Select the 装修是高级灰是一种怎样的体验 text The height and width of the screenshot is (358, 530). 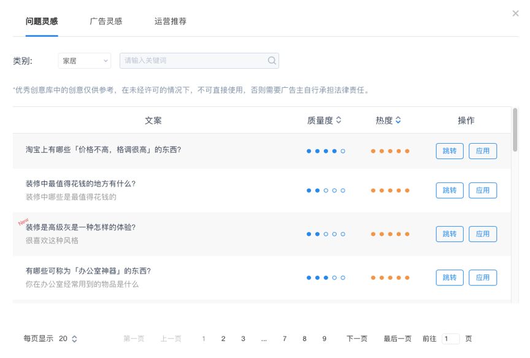tap(80, 227)
